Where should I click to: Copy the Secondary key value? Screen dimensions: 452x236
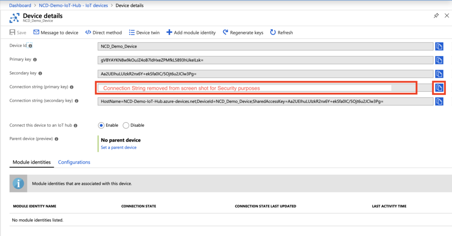click(439, 74)
